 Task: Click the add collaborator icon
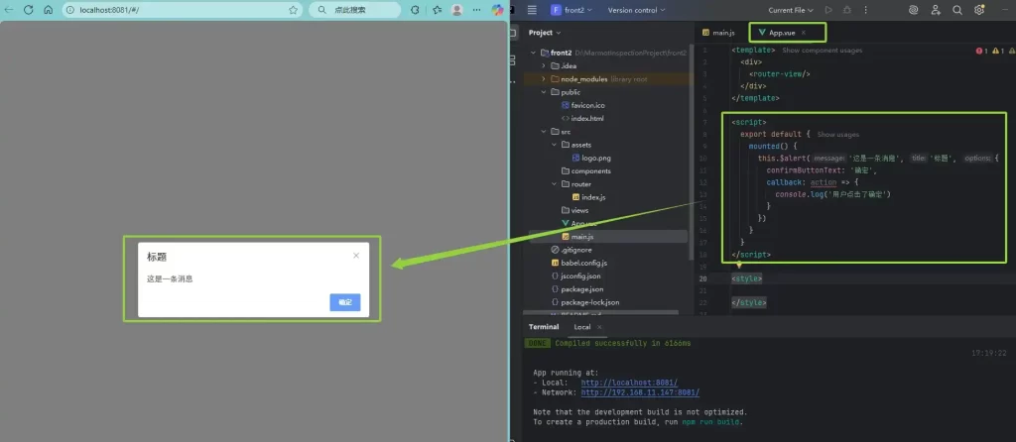[936, 10]
